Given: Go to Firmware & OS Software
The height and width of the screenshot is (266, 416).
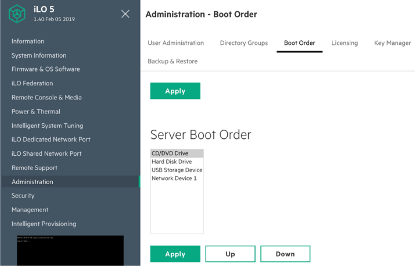Looking at the screenshot, I should (46, 69).
